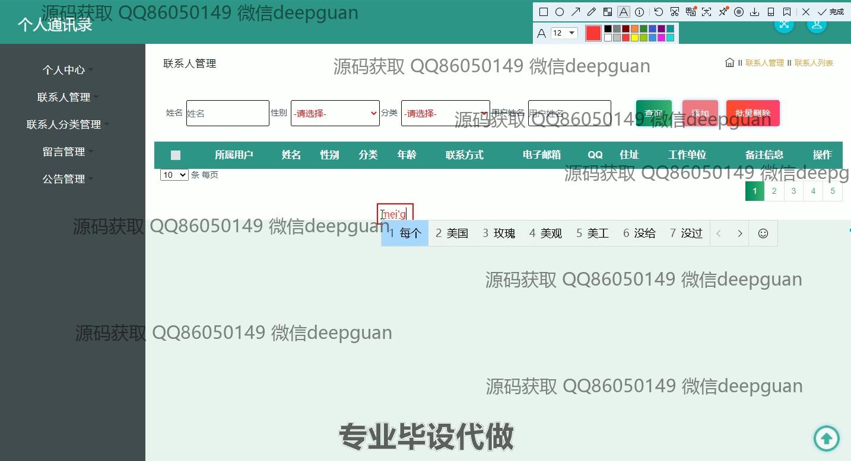Image resolution: width=851 pixels, height=461 pixels.
Task: Pin the screenshot to screen
Action: 723,12
